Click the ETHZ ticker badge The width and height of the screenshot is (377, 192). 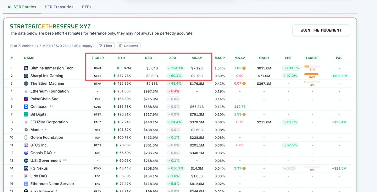click(x=97, y=122)
